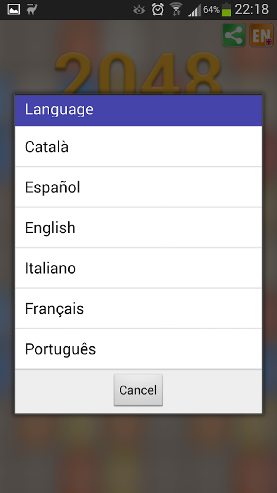Tap the 64% battery percentage text
Image resolution: width=277 pixels, height=493 pixels.
coord(211,10)
